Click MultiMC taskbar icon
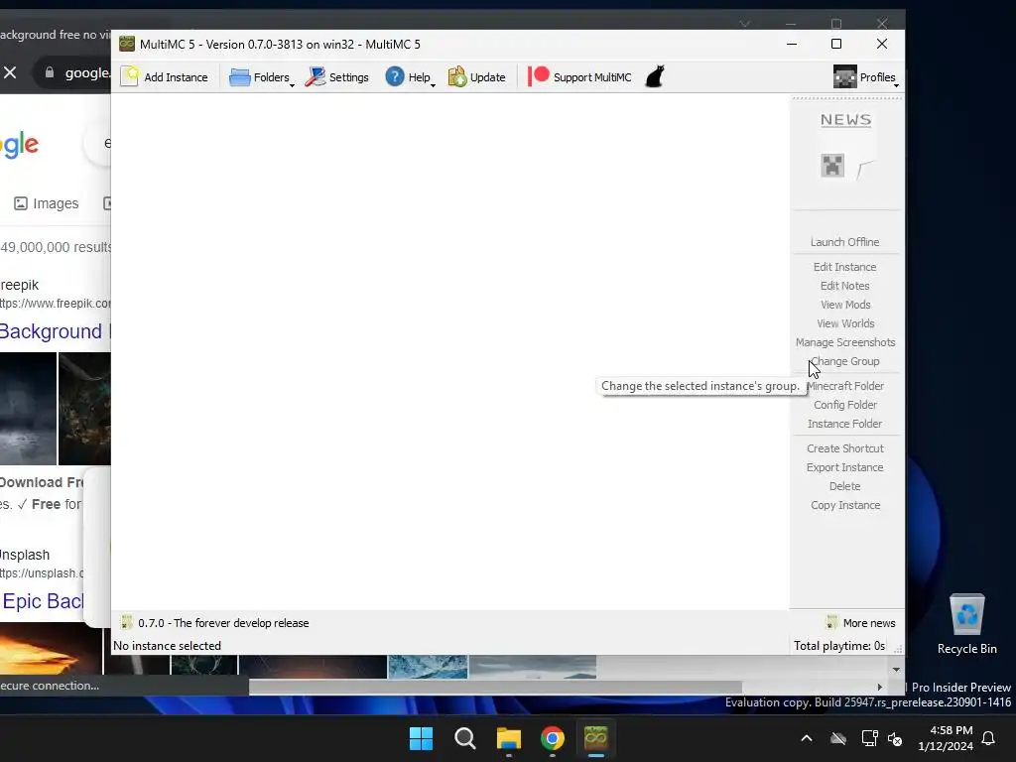Screen dimensions: 1016x762 (596, 738)
